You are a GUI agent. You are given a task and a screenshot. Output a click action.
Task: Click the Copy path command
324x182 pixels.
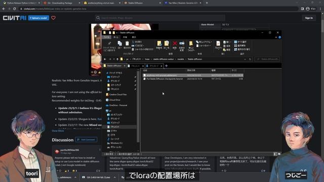click(x=138, y=45)
